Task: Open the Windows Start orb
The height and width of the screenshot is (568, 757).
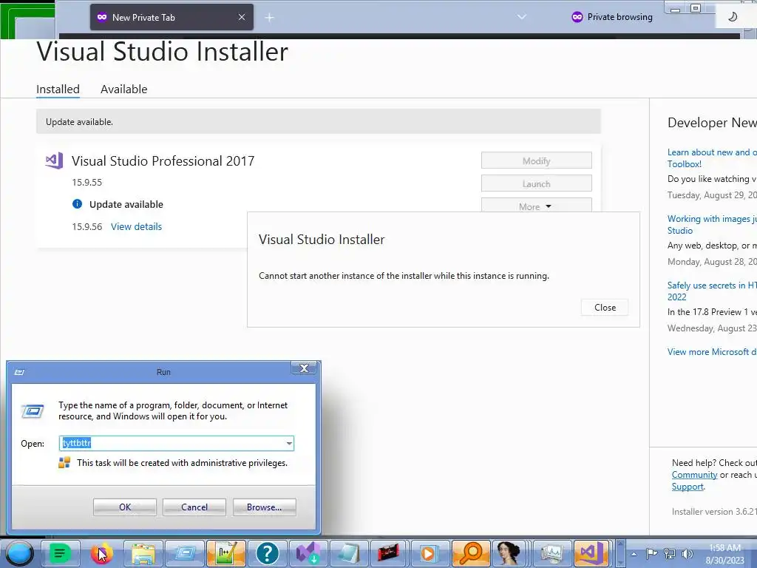Action: coord(20,553)
